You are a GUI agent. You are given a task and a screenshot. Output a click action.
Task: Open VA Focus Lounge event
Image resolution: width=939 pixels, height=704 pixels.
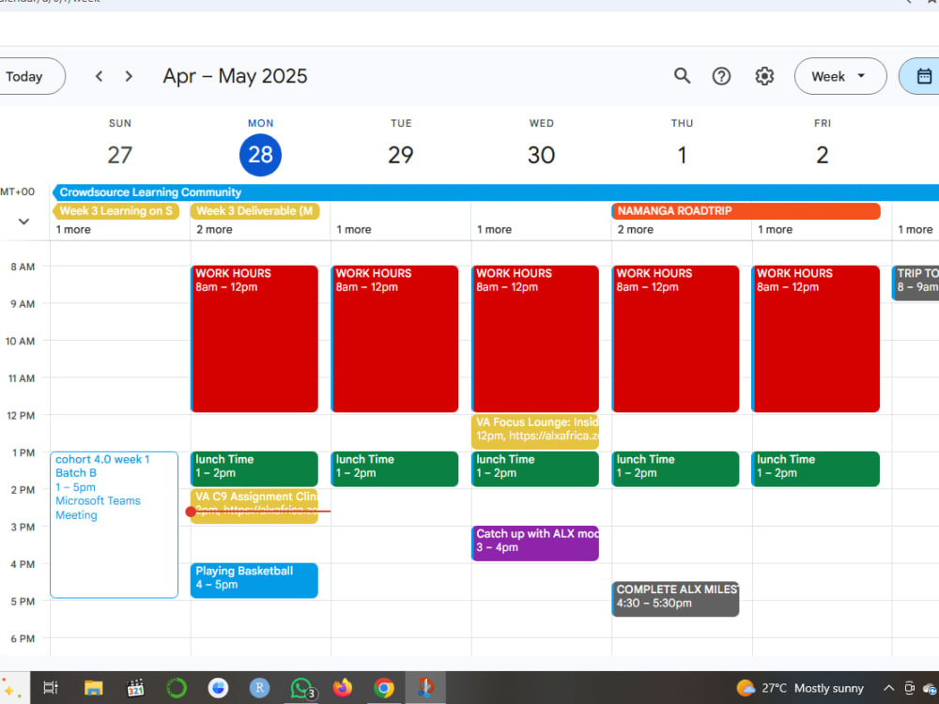535,432
